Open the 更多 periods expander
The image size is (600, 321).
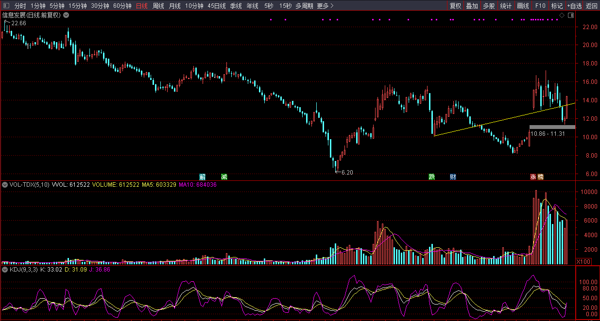(x=325, y=6)
